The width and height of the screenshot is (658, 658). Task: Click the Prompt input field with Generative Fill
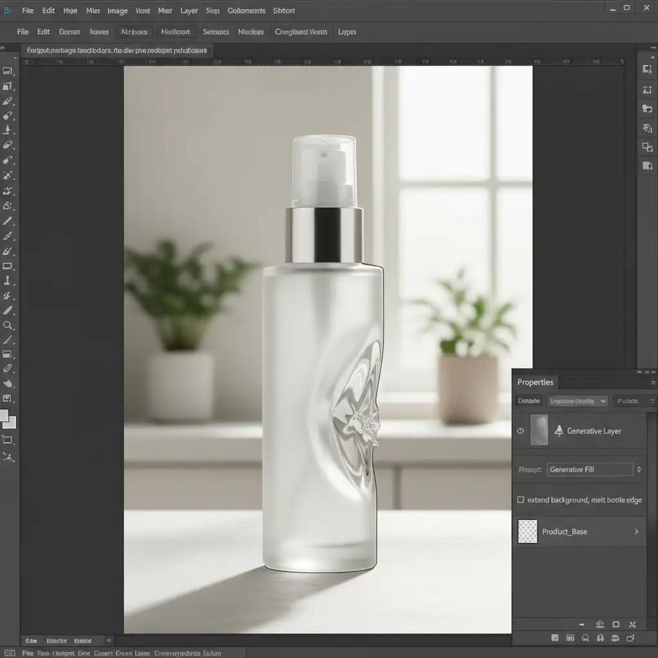pyautogui.click(x=589, y=470)
